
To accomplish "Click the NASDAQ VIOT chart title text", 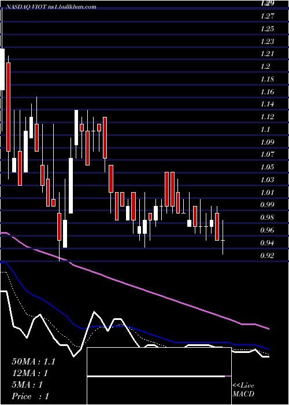I will pyautogui.click(x=51, y=7).
